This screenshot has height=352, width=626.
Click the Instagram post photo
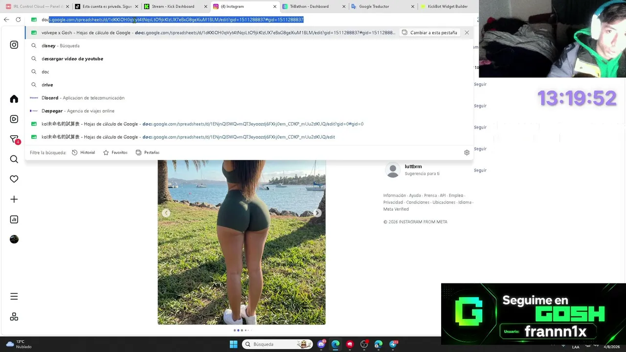(242, 242)
